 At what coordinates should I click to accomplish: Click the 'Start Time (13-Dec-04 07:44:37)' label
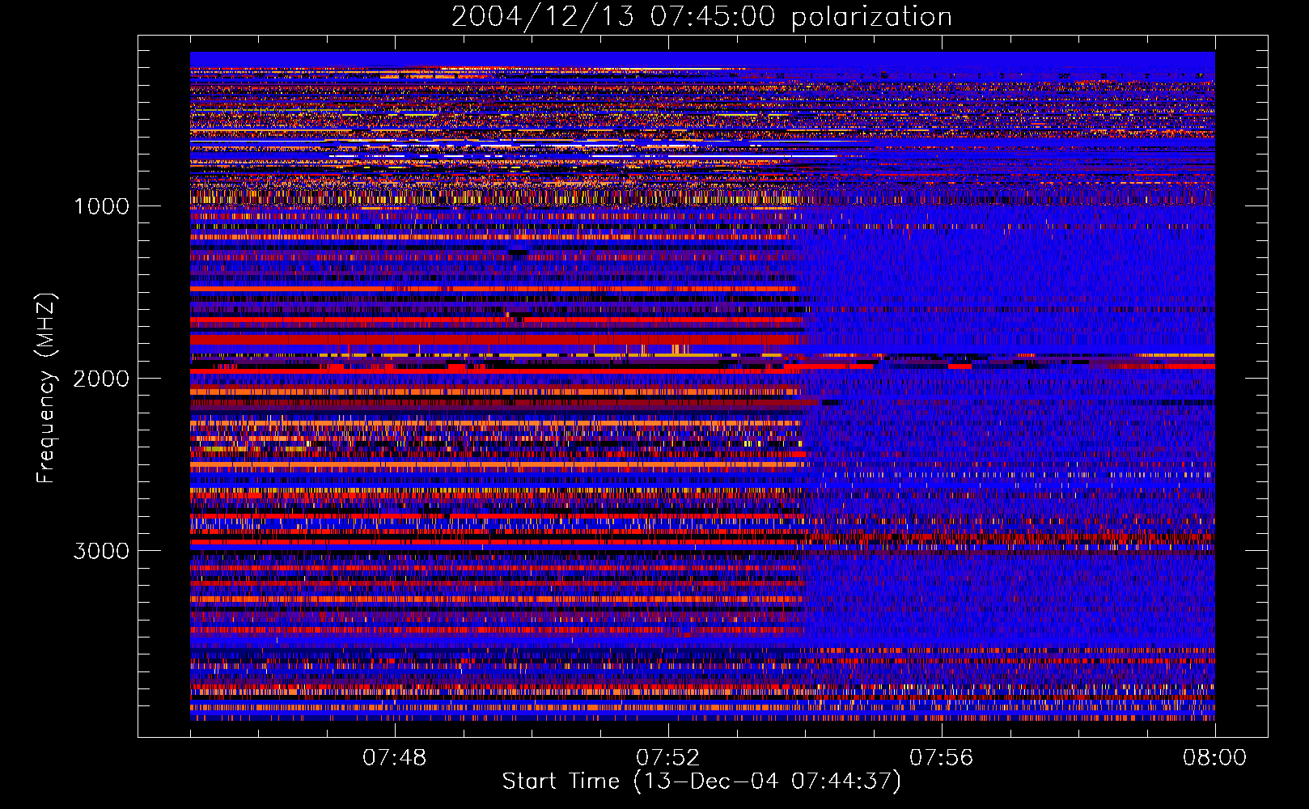[x=701, y=781]
